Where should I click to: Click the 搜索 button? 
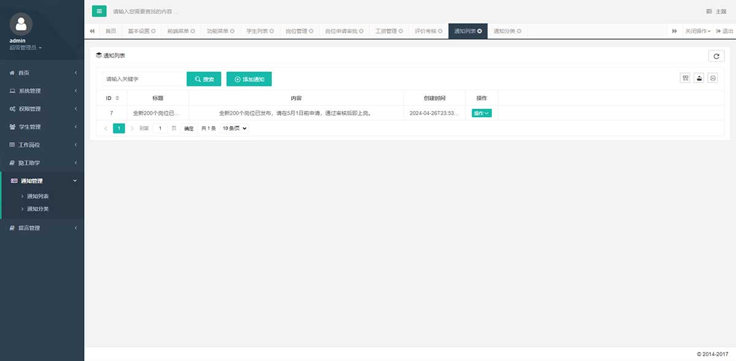click(x=204, y=79)
